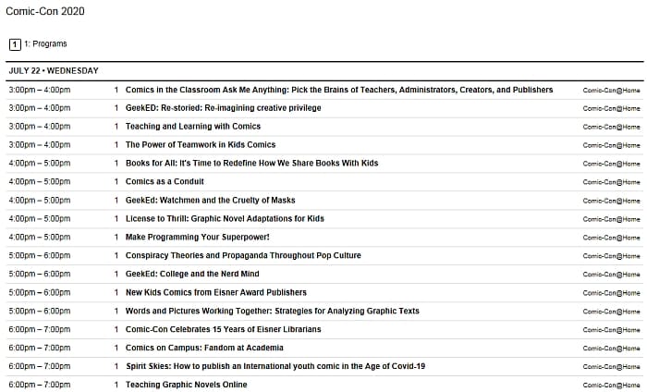Click Books for All session title
The image size is (647, 392).
(252, 164)
